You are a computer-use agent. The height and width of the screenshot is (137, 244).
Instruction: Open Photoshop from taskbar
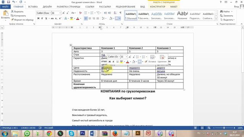click(82, 134)
